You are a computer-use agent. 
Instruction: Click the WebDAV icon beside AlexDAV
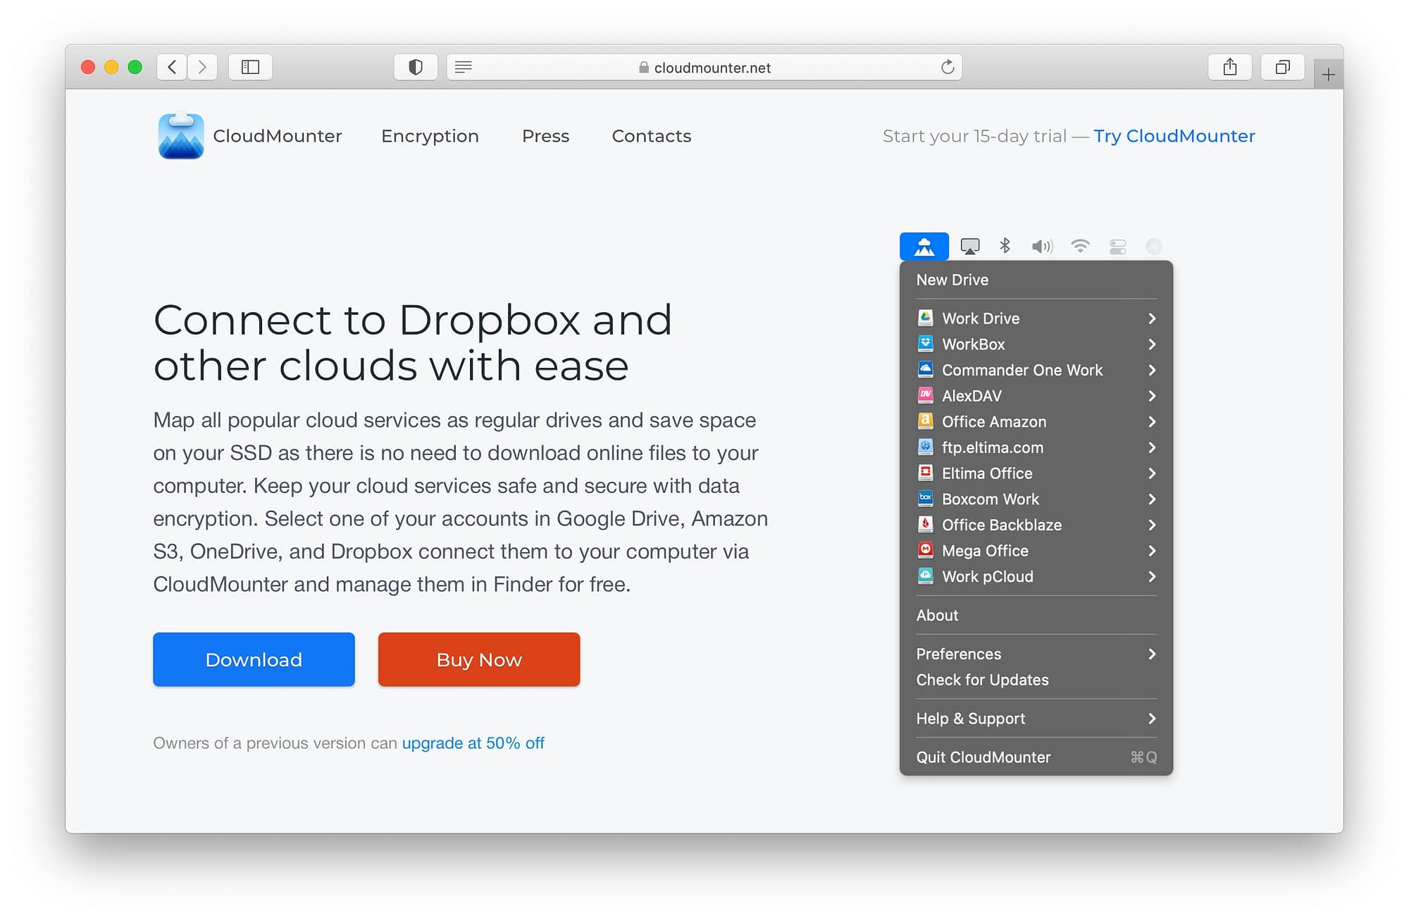coord(926,395)
